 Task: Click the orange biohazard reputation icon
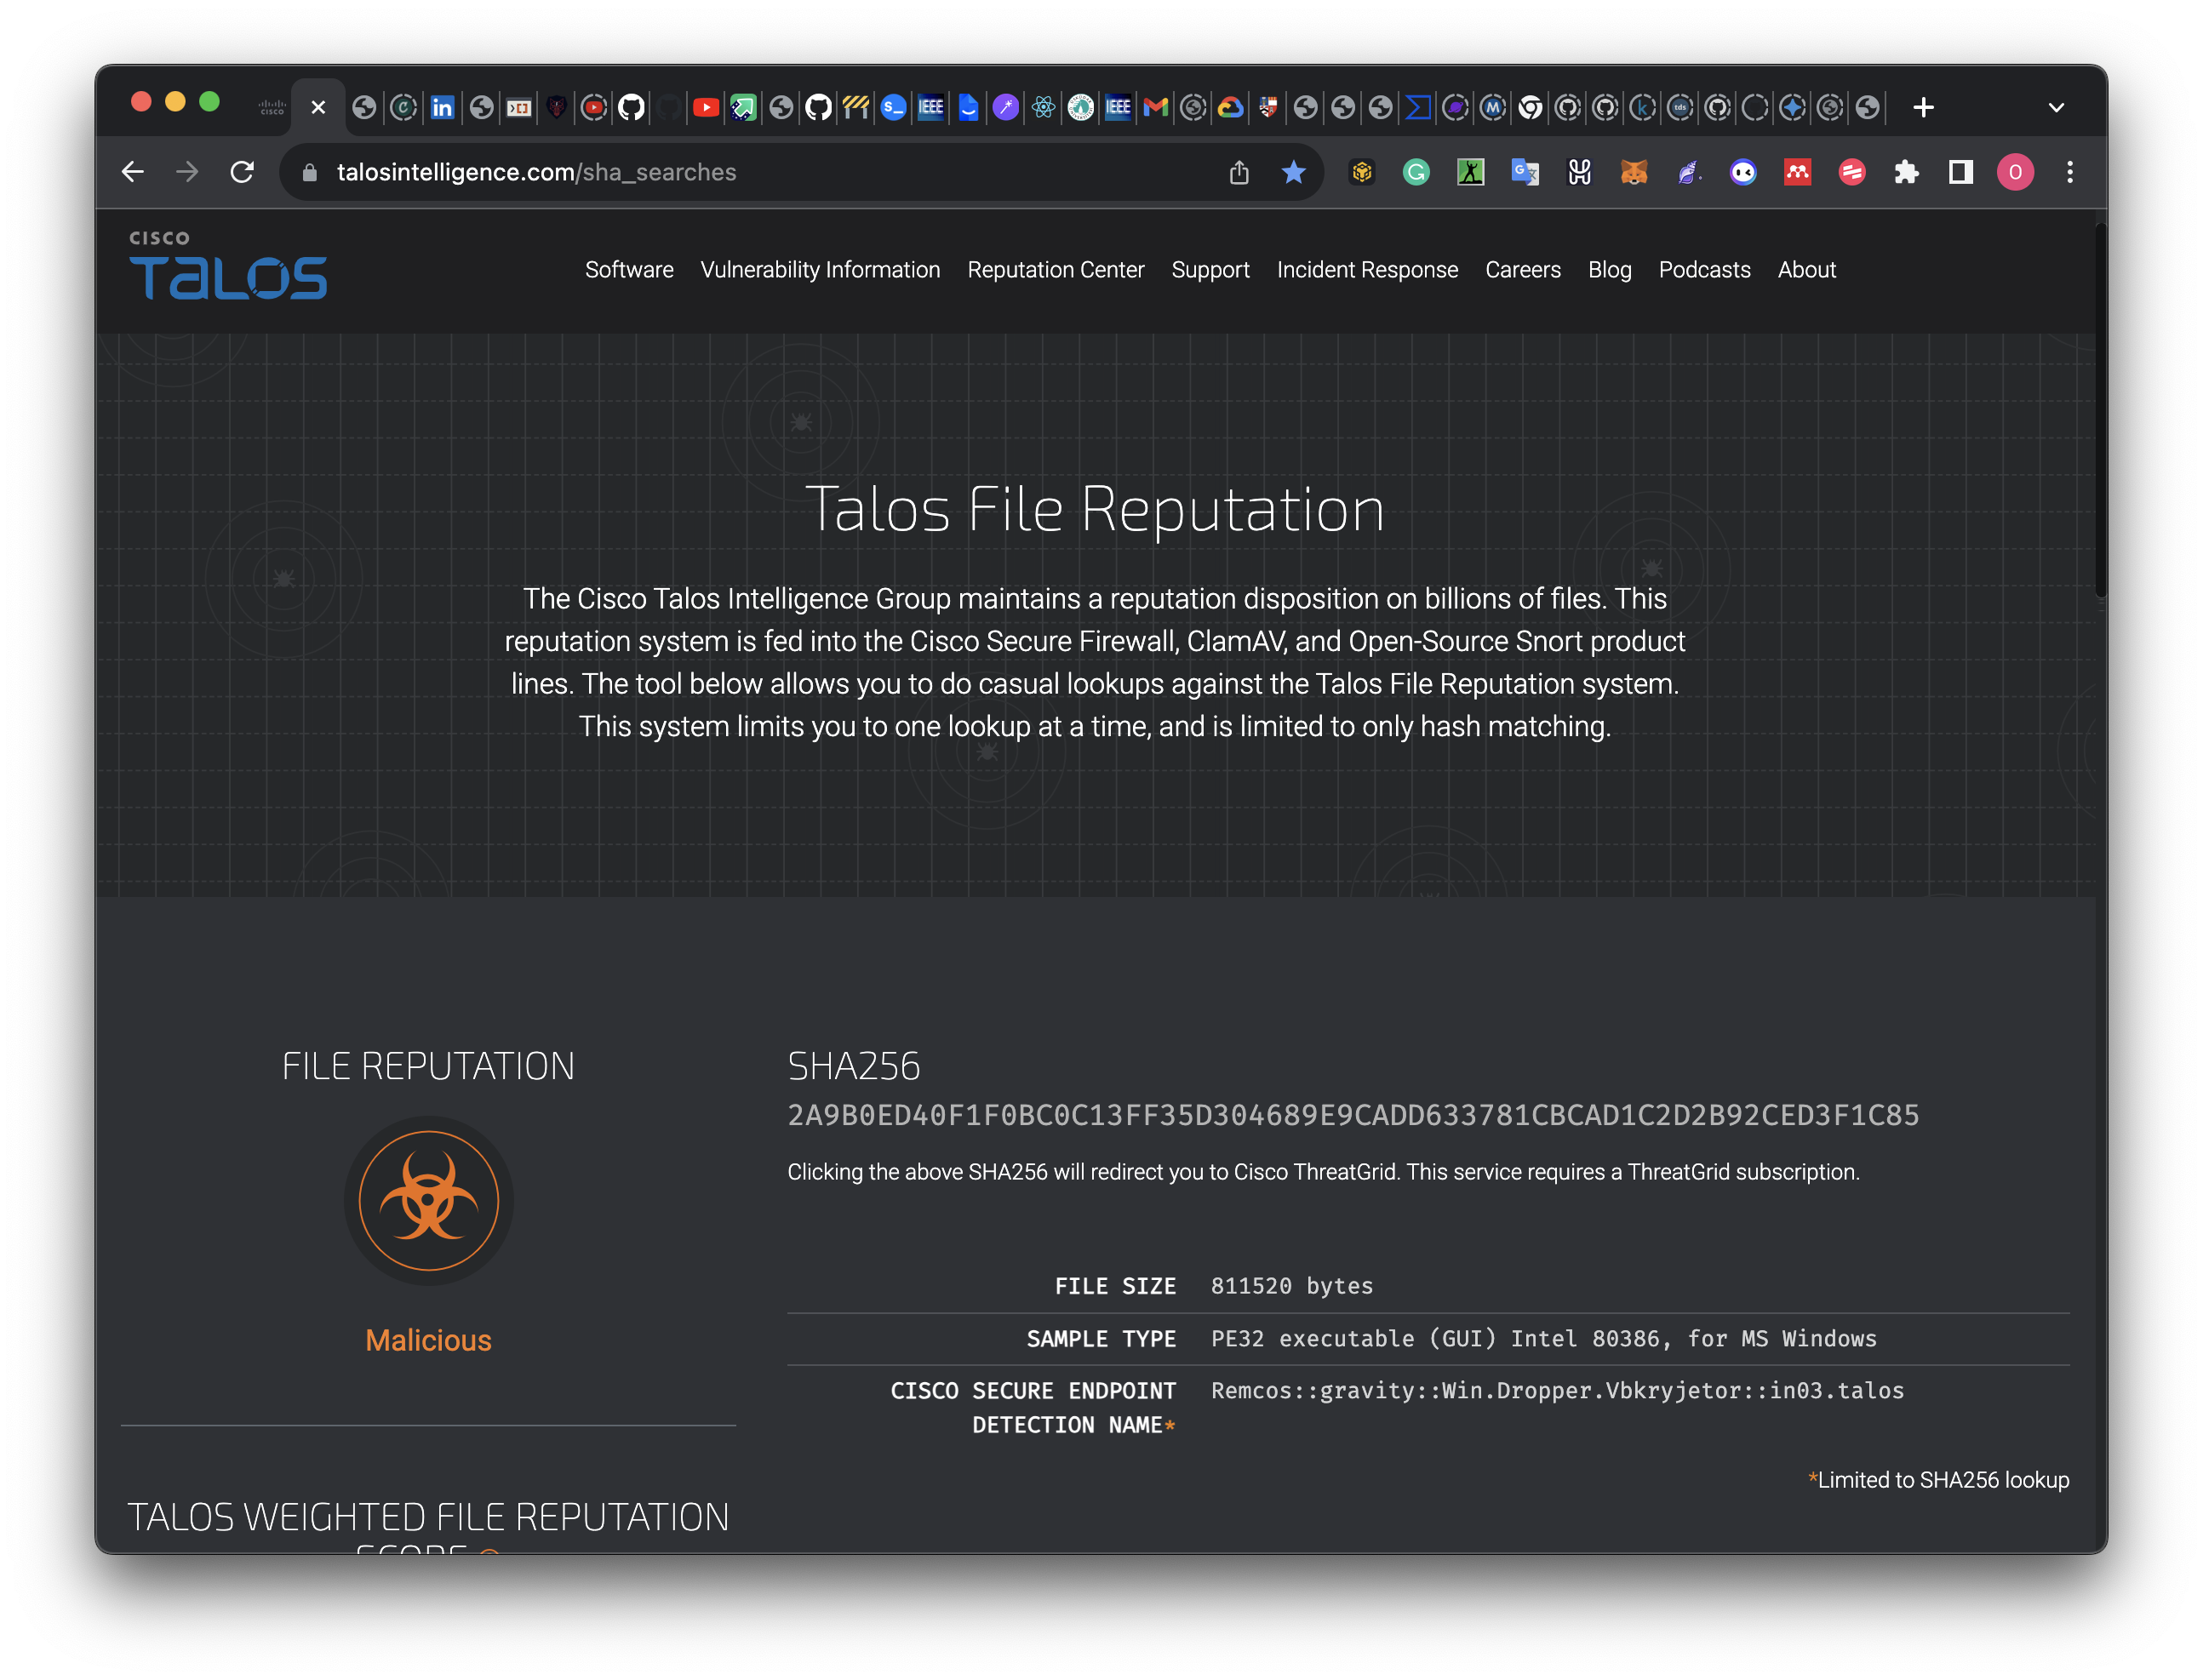click(429, 1200)
